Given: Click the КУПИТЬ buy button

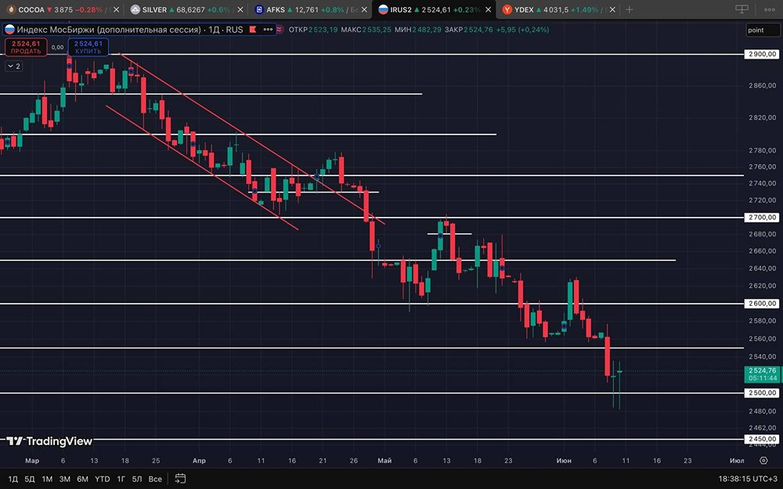Looking at the screenshot, I should pos(88,48).
